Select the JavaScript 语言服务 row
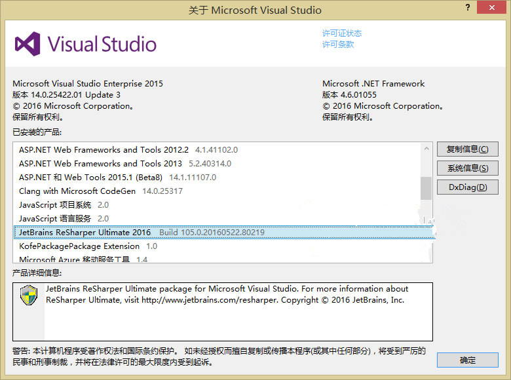Image resolution: width=511 pixels, height=380 pixels. (217, 218)
